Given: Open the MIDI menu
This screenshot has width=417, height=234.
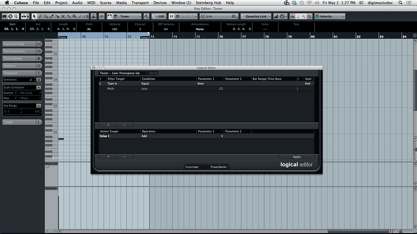Looking at the screenshot, I should point(91,3).
